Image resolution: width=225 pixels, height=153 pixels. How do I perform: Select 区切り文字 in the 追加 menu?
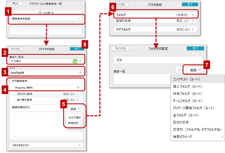click(198, 122)
